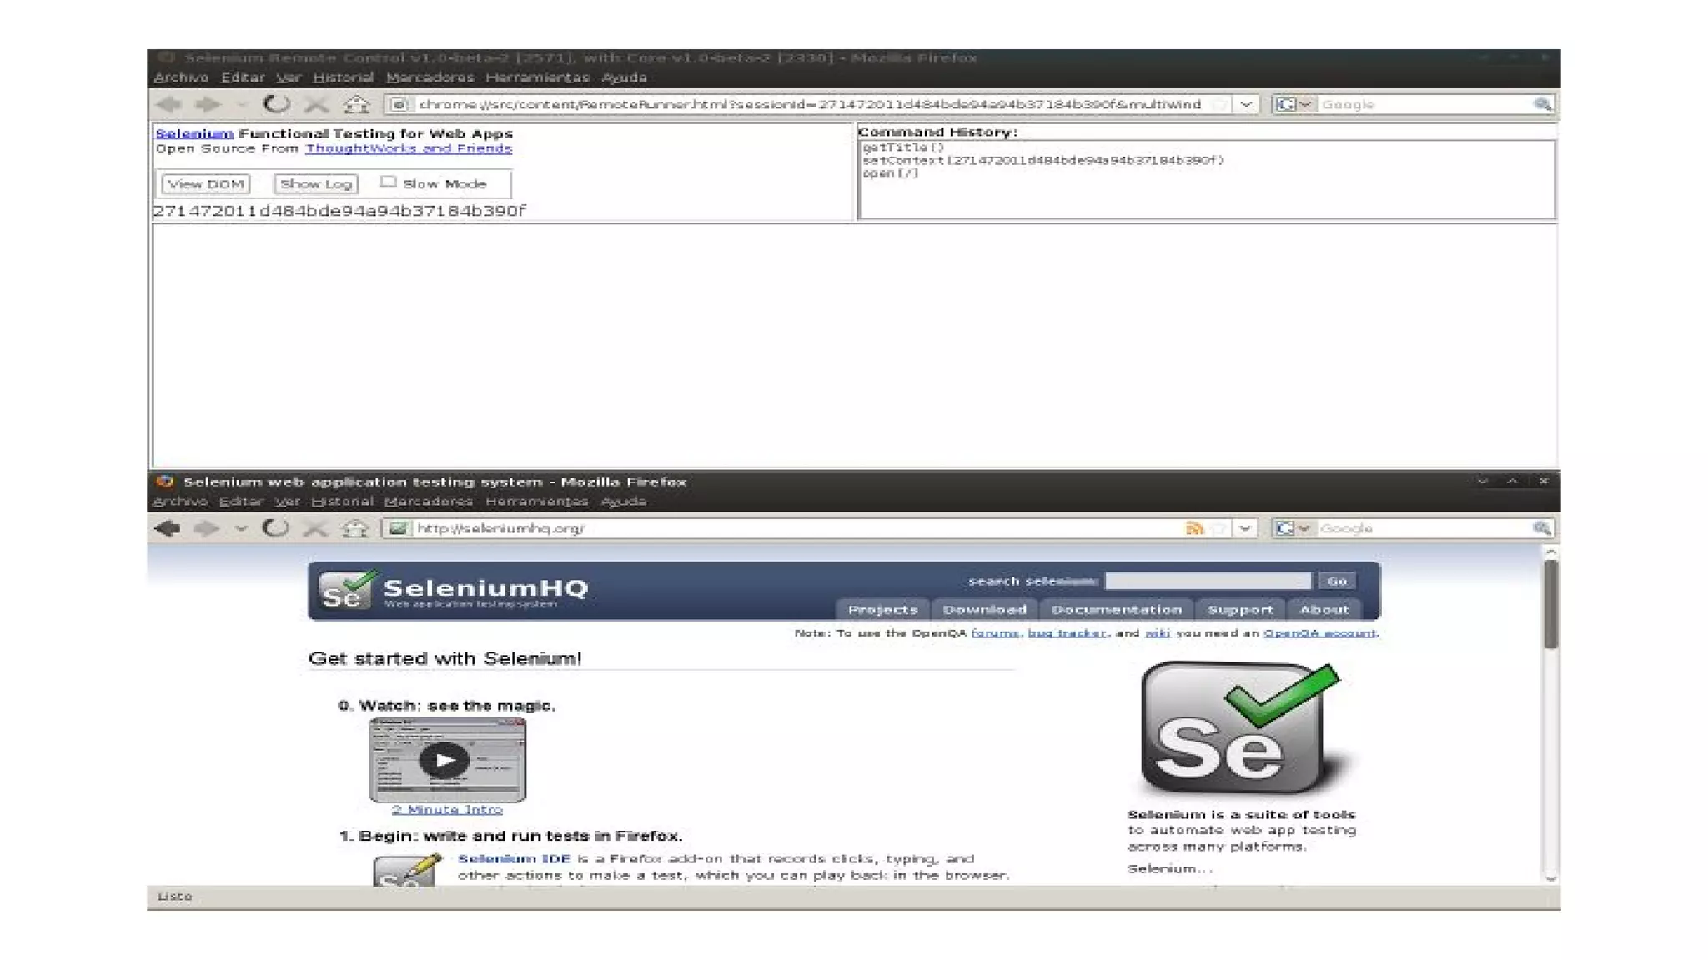Stop loading the seleniumhq.org page
This screenshot has width=1708, height=960.
click(314, 528)
